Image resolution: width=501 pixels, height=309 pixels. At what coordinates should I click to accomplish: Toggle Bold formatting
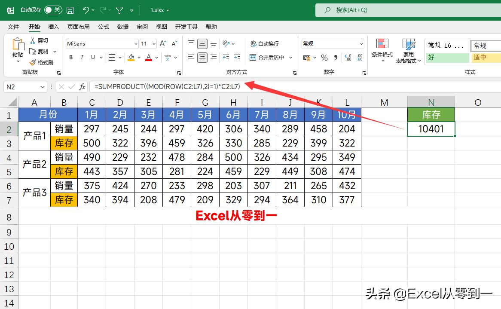point(70,57)
